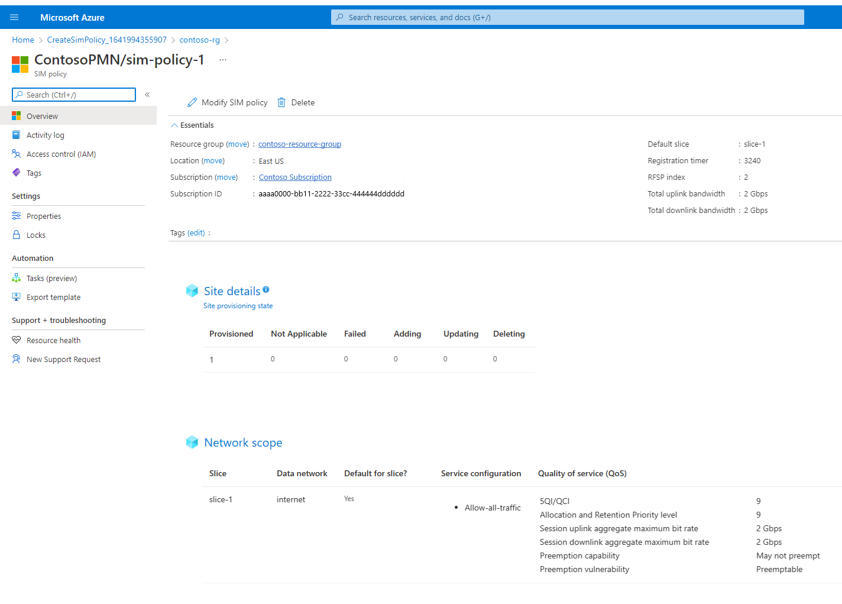Open the hamburger portal menu

click(14, 17)
